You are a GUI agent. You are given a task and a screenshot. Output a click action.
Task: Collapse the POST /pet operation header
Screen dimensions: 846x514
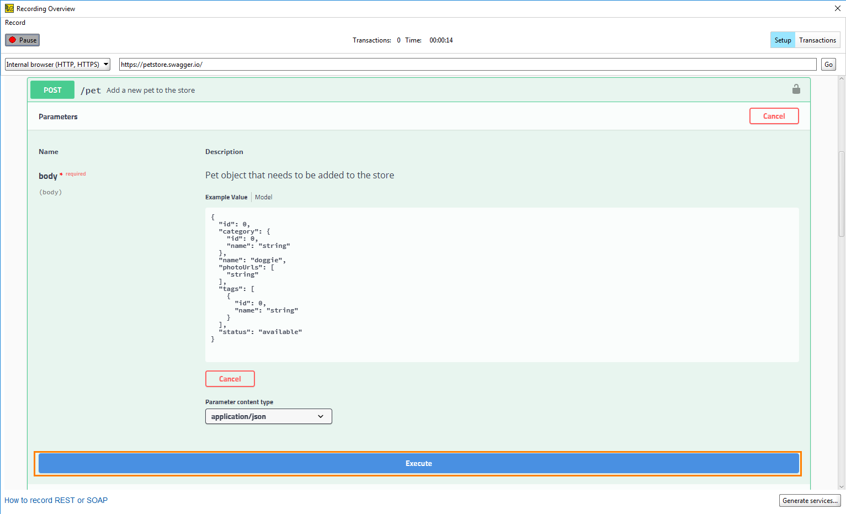[386, 90]
